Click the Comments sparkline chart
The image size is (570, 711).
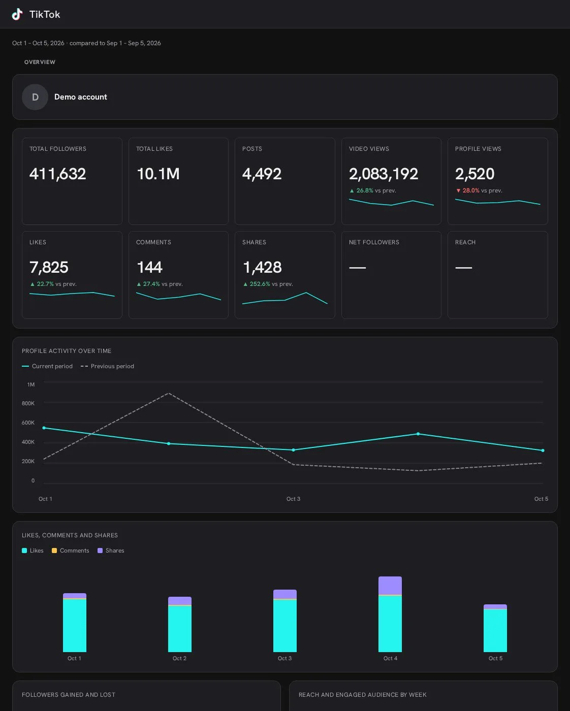click(x=178, y=296)
